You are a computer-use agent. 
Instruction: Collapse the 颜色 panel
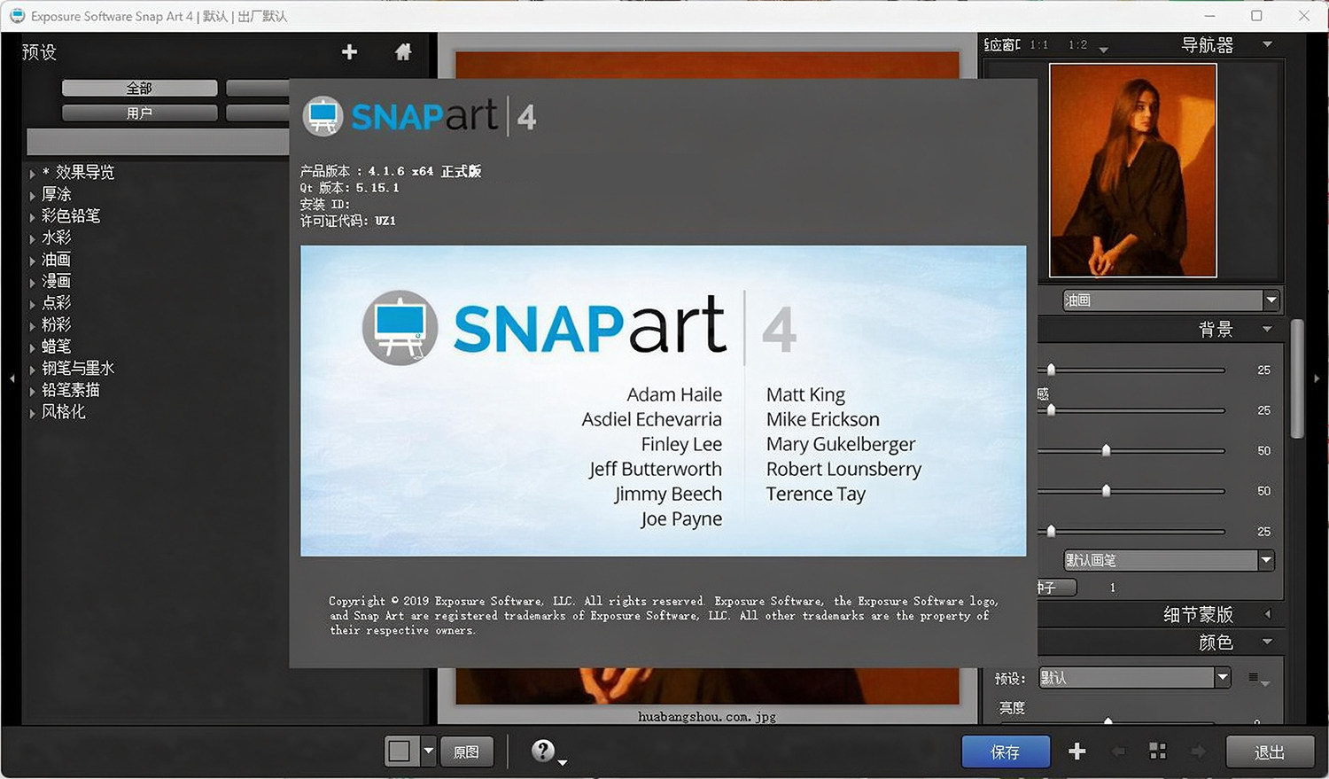1268,642
